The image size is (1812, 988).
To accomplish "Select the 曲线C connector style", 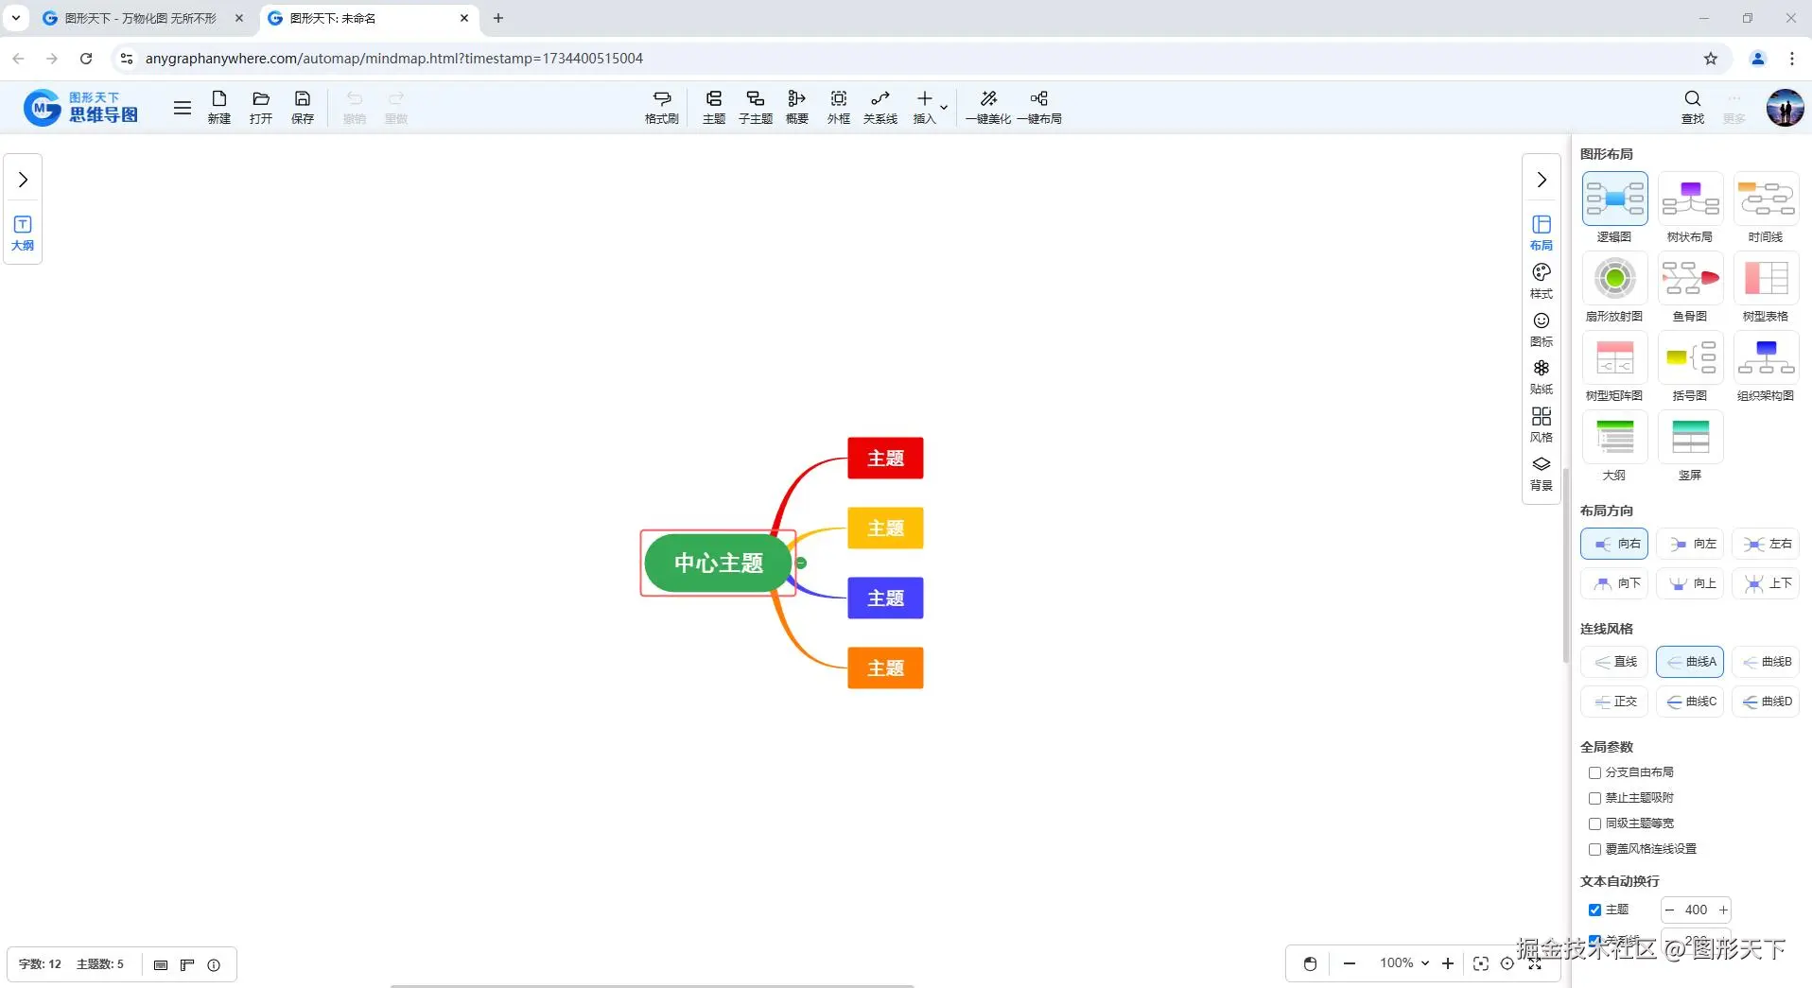I will coord(1690,702).
